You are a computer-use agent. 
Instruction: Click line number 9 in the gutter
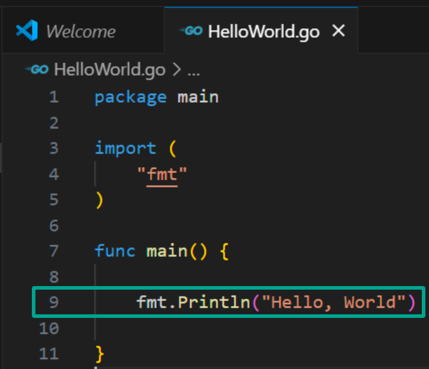point(54,302)
